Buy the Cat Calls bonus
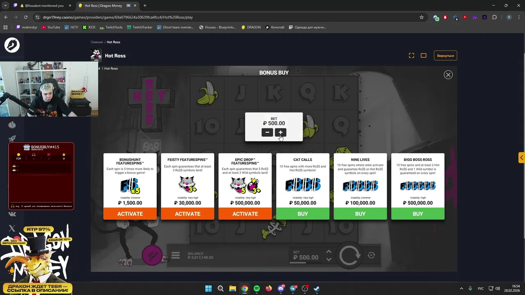This screenshot has height=295, width=525. [303, 214]
